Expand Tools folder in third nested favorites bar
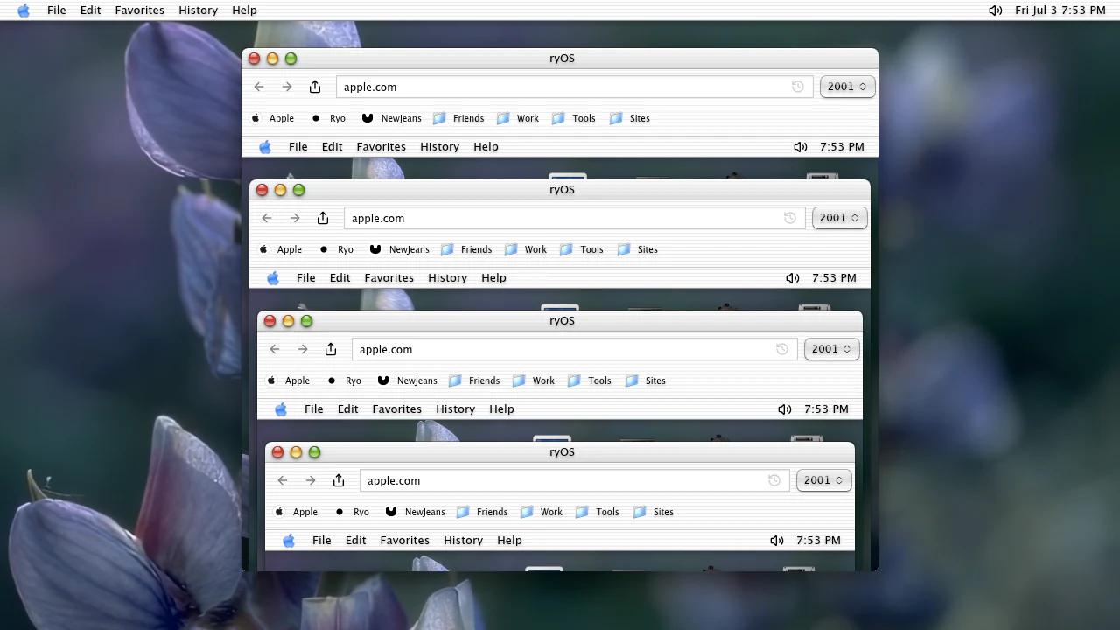The image size is (1120, 630). 590,381
